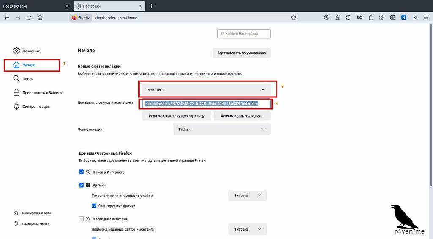Click the 'Найти в Настройках' search field
Viewport: 433px width, 239px height.
pos(244,34)
